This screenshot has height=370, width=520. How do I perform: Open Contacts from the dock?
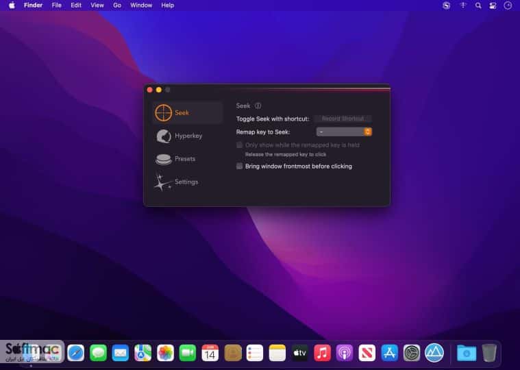coord(233,353)
